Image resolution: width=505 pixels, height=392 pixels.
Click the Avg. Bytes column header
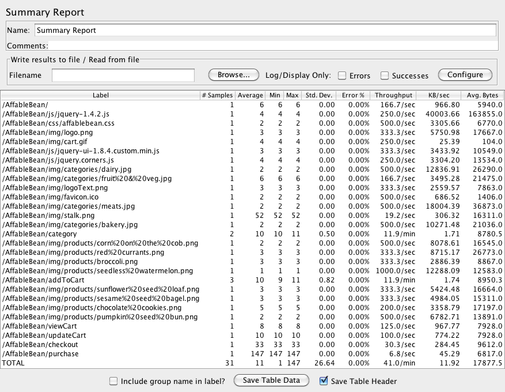pos(483,95)
